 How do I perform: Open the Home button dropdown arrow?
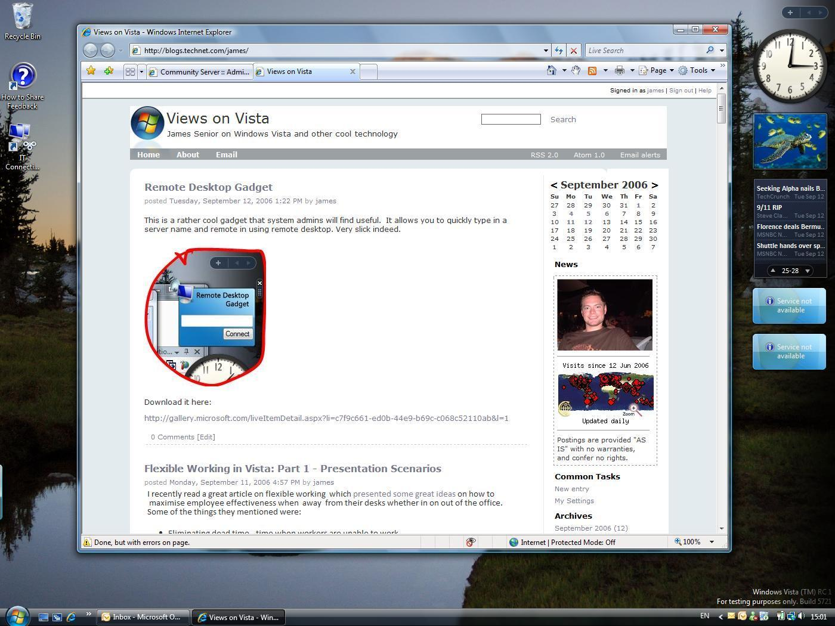[x=564, y=70]
